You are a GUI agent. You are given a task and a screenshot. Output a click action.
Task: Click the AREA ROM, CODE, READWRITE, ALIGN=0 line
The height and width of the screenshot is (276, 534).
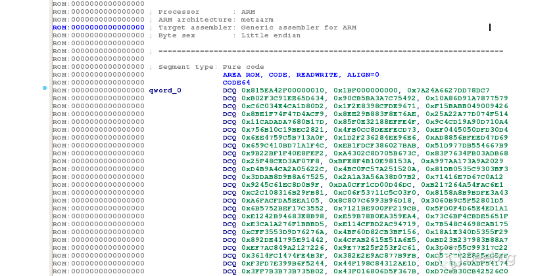pyautogui.click(x=301, y=75)
